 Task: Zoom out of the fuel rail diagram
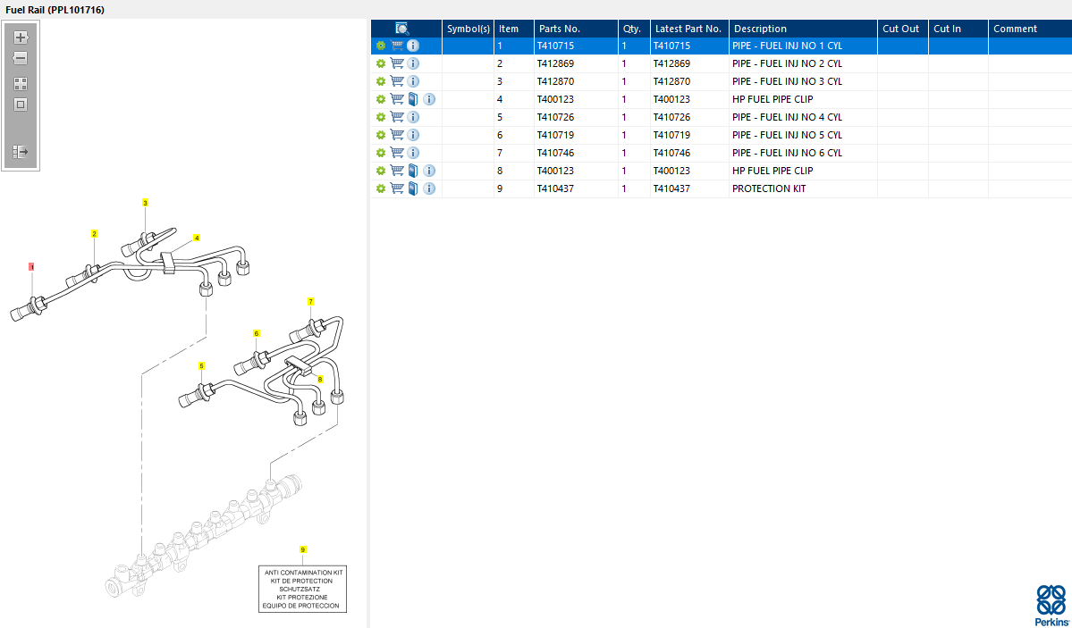(21, 58)
